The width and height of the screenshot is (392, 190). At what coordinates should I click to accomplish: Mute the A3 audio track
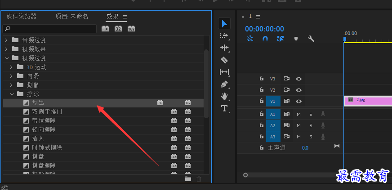298,137
